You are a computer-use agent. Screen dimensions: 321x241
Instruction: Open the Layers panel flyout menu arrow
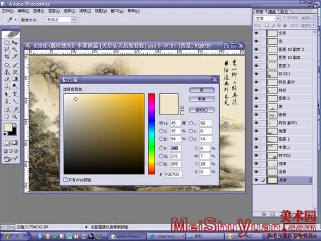point(315,11)
